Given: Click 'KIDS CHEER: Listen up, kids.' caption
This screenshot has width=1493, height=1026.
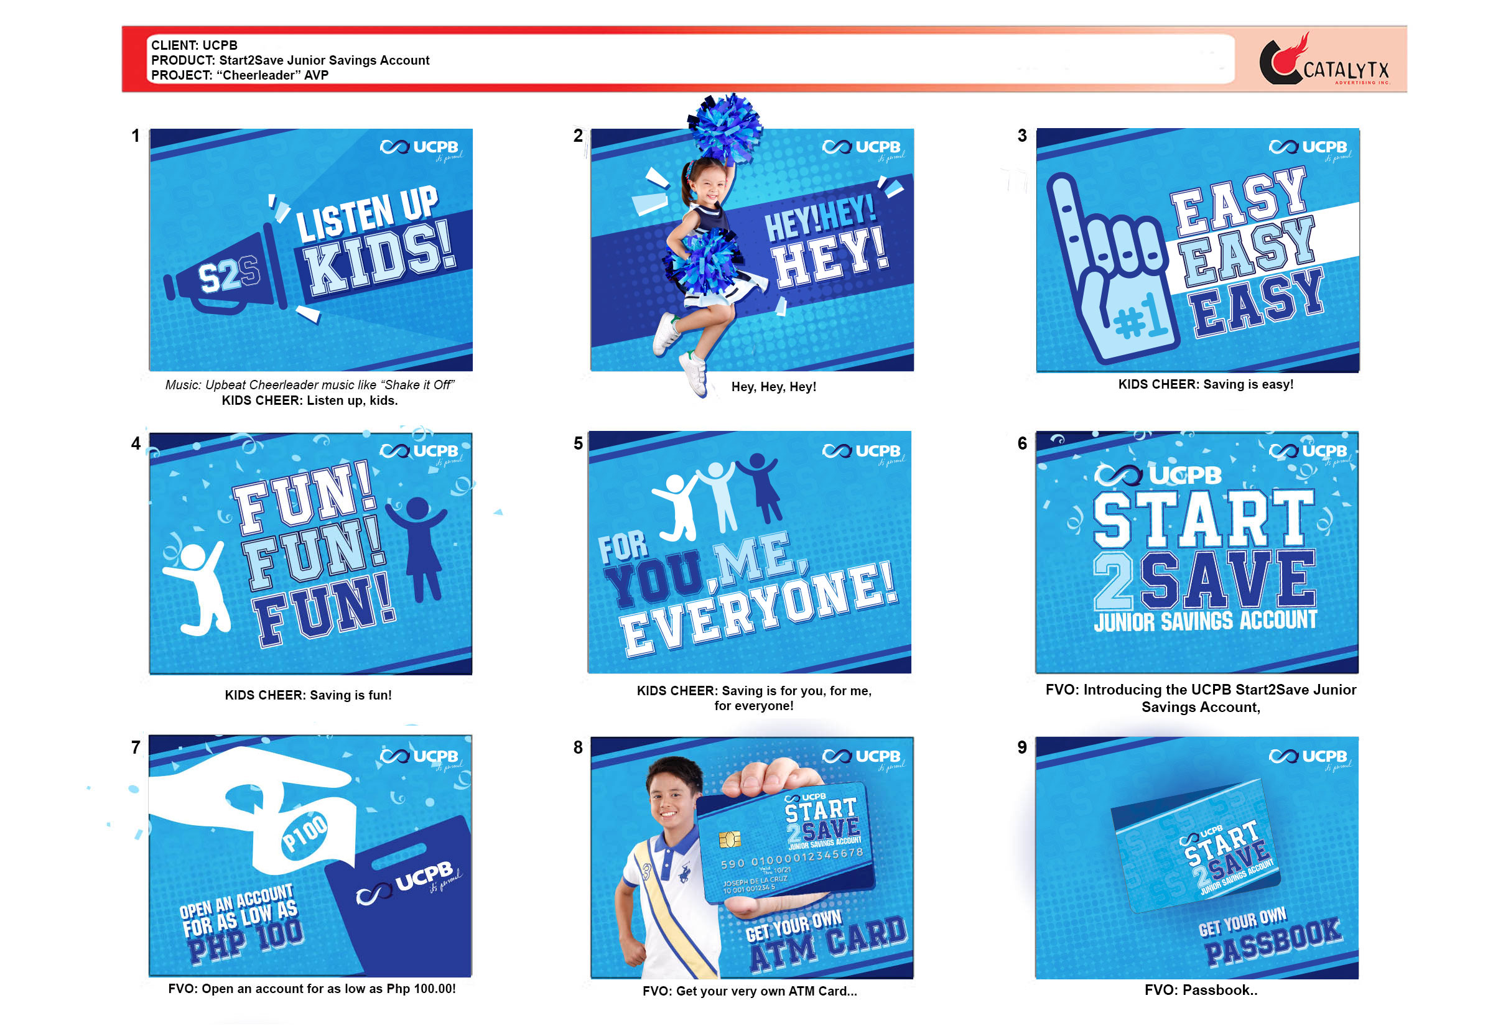Looking at the screenshot, I should click(310, 400).
